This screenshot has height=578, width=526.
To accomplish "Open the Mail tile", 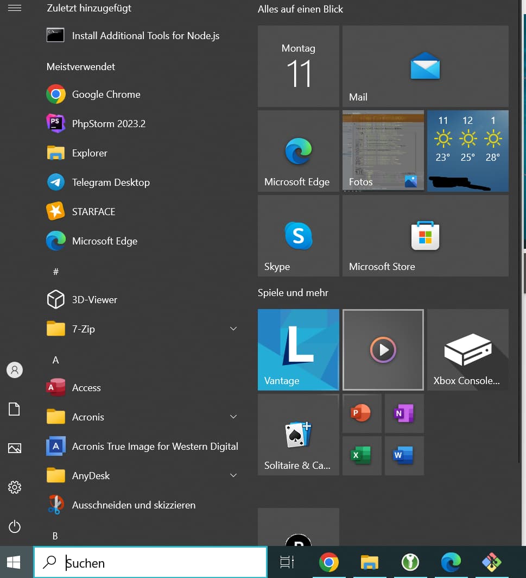I will tap(426, 66).
